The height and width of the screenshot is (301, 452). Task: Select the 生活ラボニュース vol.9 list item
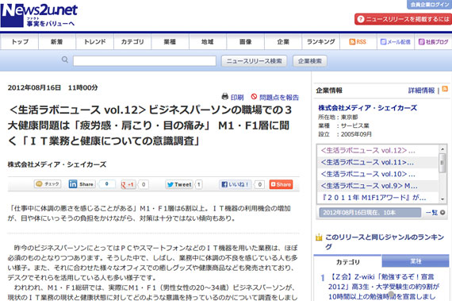(377, 186)
